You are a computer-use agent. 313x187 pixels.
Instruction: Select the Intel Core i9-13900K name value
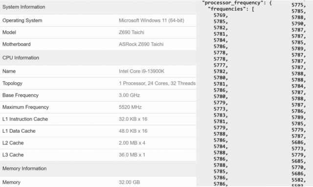(x=141, y=71)
